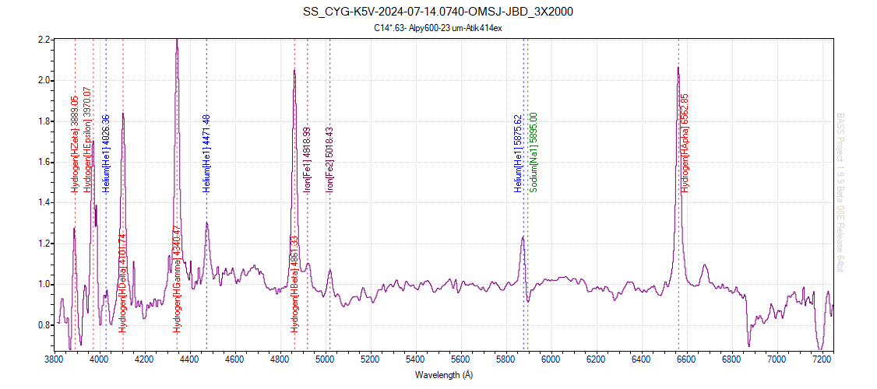Click the Sodium Na1 5895.00 green label

[x=534, y=152]
